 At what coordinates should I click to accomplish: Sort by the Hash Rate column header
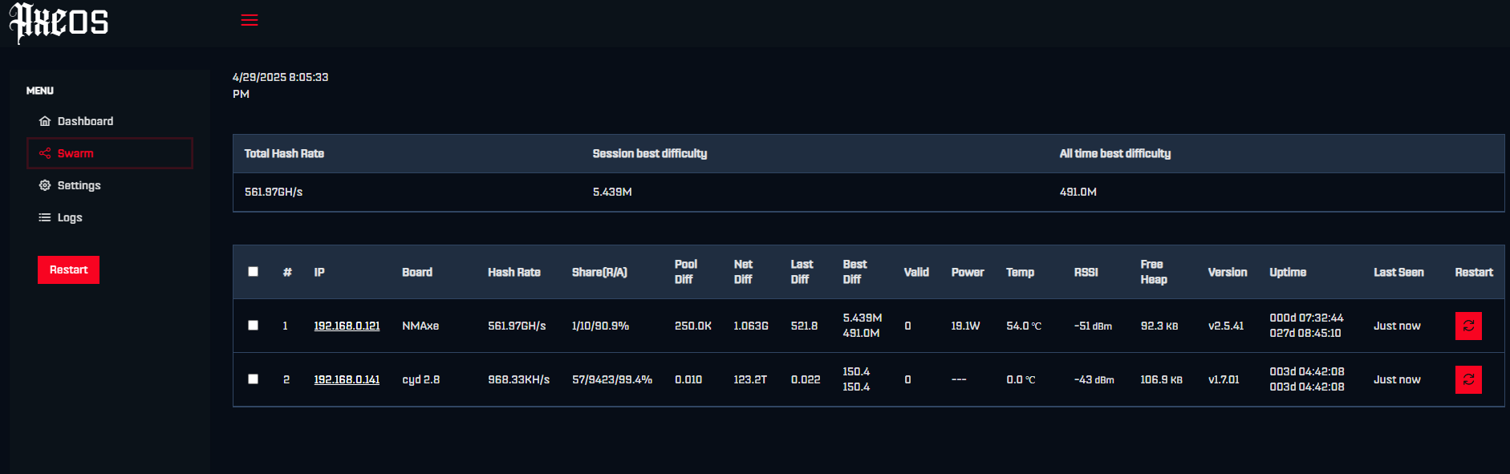(x=514, y=273)
